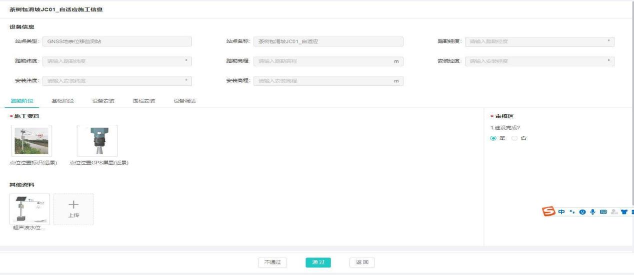Select the 是 radio option for 建设完成
The width and height of the screenshot is (634, 275).
coord(493,138)
